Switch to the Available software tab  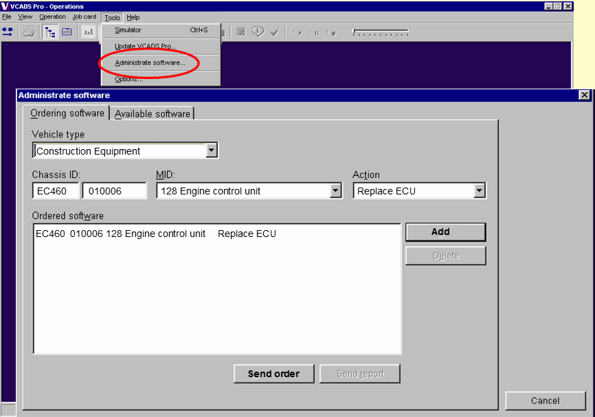coord(152,114)
